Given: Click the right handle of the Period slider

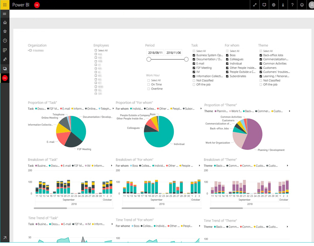Looking at the screenshot, I should [186, 59].
